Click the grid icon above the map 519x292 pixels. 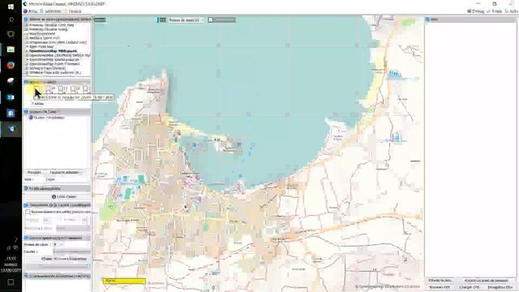click(x=163, y=19)
